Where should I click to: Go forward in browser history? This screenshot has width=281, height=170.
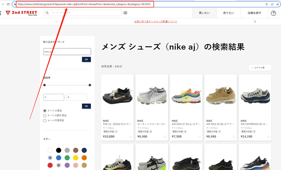(x=2, y=4)
